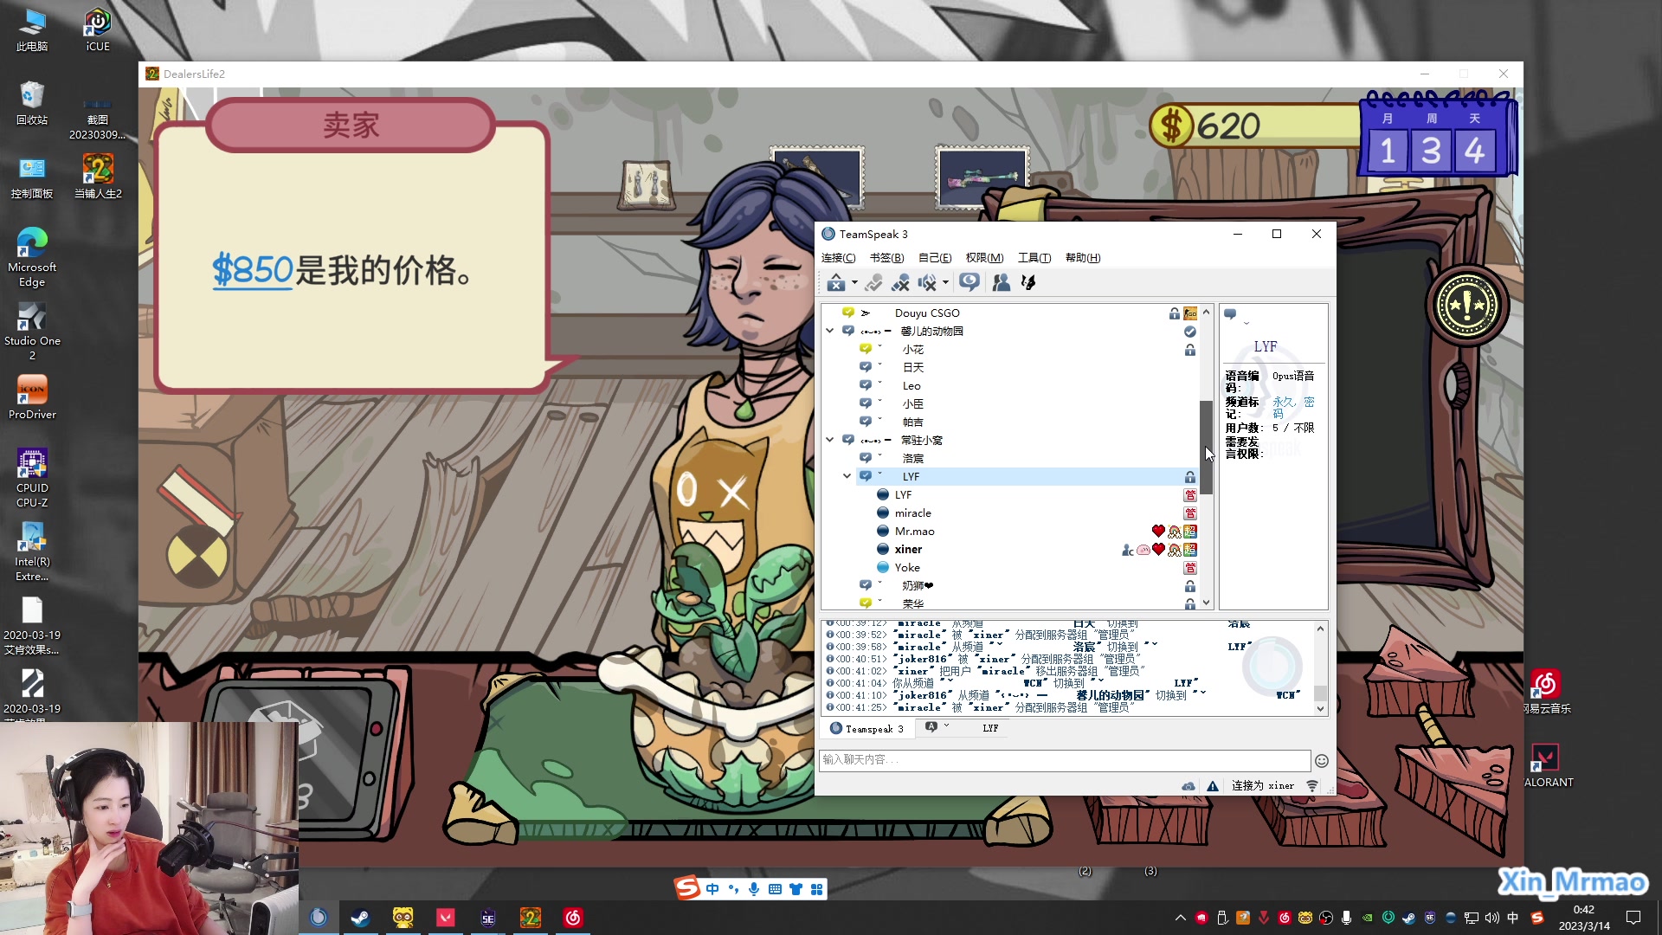
Task: Open the emoticon picker smiley icon
Action: coord(1322,761)
